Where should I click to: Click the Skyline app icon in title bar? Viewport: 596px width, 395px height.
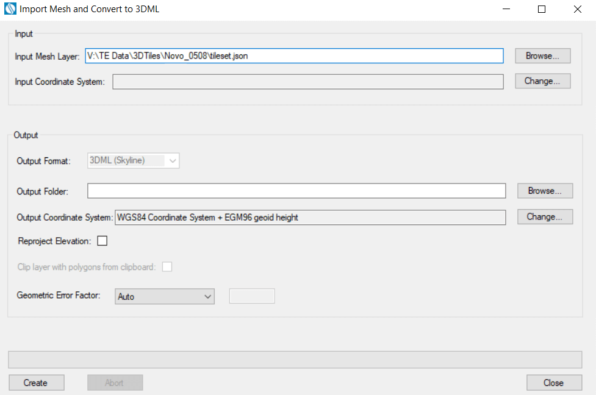click(10, 9)
